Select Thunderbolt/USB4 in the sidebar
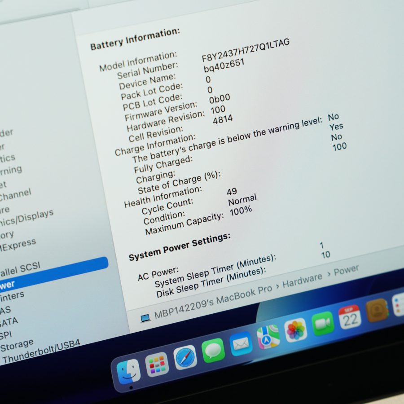Screen dimensions: 404x404 [41, 351]
